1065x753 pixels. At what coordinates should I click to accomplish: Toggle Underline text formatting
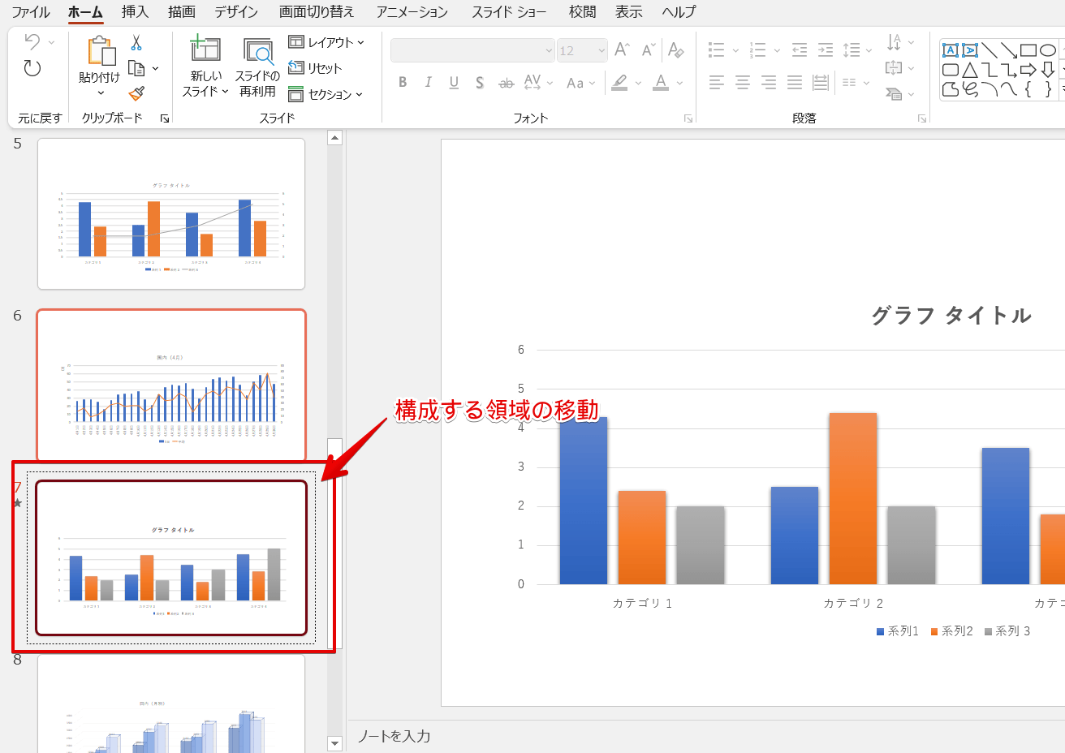[454, 83]
